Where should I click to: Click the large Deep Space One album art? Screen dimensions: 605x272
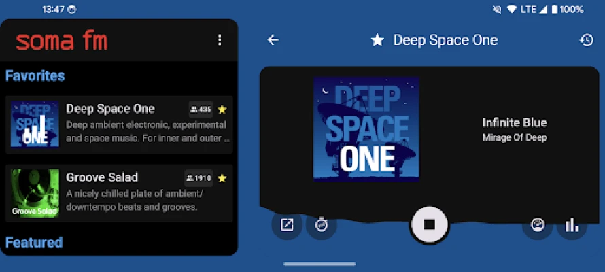point(366,129)
